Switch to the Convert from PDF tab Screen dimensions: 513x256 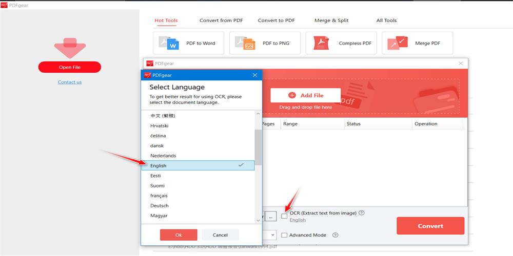tap(221, 20)
